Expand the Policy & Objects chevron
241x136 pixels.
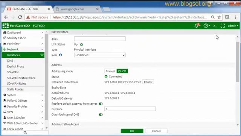(42, 100)
